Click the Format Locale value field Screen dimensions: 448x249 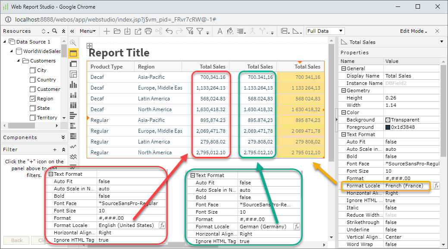(408, 186)
